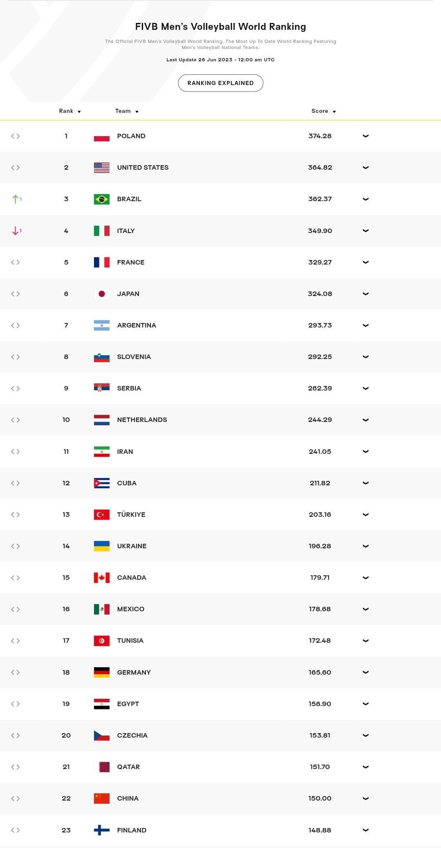Click the red down arrow beside Italy

16,231
